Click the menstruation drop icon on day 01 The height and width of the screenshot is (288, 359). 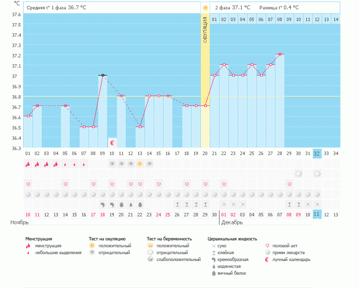click(28, 164)
